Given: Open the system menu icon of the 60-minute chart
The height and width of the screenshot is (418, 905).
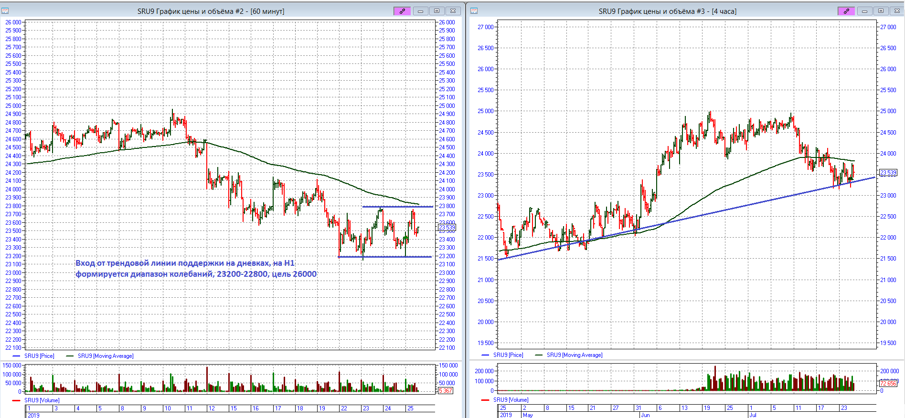Looking at the screenshot, I should [x=5, y=11].
